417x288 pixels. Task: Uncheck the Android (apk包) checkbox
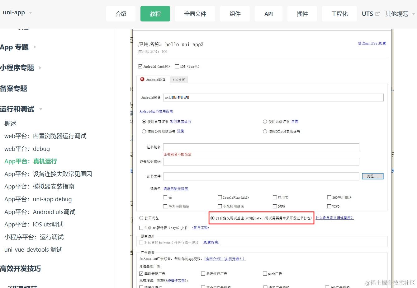(140, 66)
